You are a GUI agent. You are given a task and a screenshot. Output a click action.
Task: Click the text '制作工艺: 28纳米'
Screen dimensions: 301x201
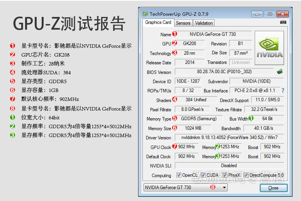click(43, 64)
